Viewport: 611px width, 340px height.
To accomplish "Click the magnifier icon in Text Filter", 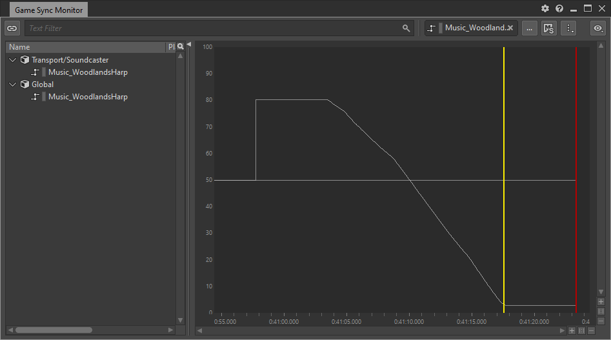I will (x=406, y=28).
